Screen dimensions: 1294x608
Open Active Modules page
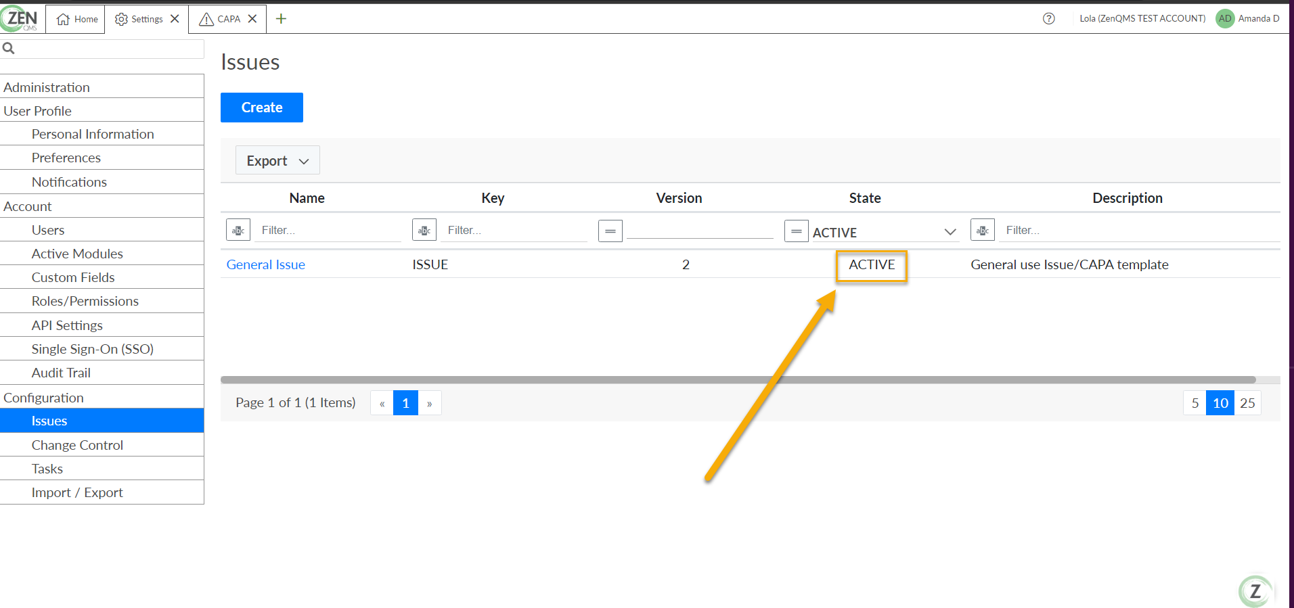(102, 254)
